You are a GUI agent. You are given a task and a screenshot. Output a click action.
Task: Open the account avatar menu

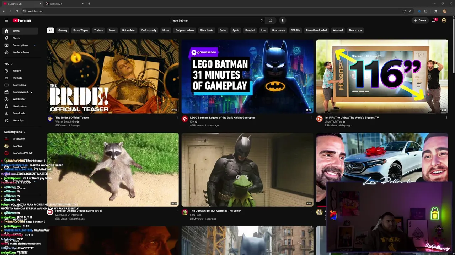tap(444, 21)
